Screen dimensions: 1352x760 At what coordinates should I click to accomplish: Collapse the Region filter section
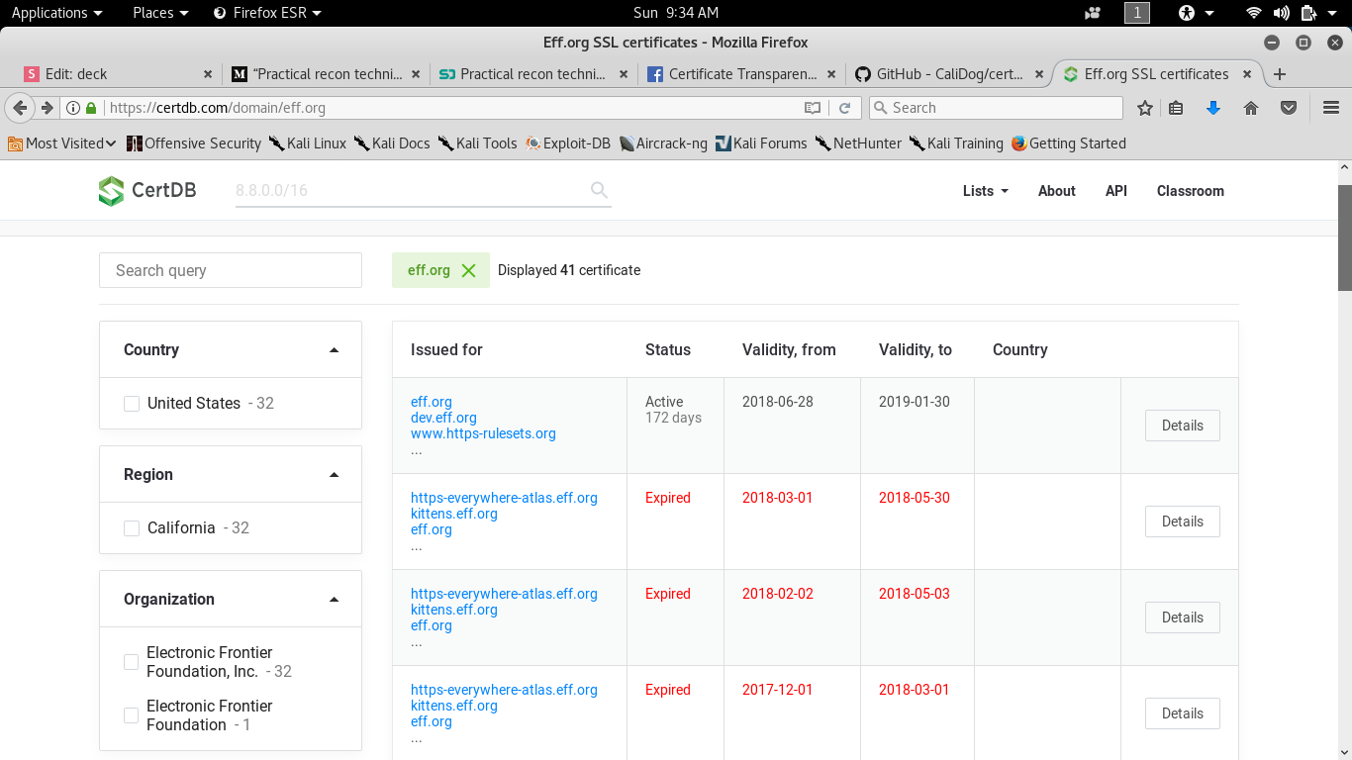click(x=334, y=475)
